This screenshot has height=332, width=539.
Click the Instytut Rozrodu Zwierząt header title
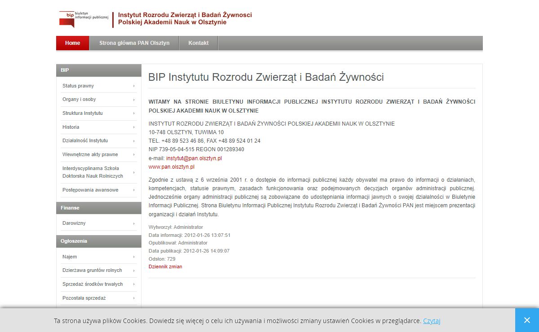(185, 18)
